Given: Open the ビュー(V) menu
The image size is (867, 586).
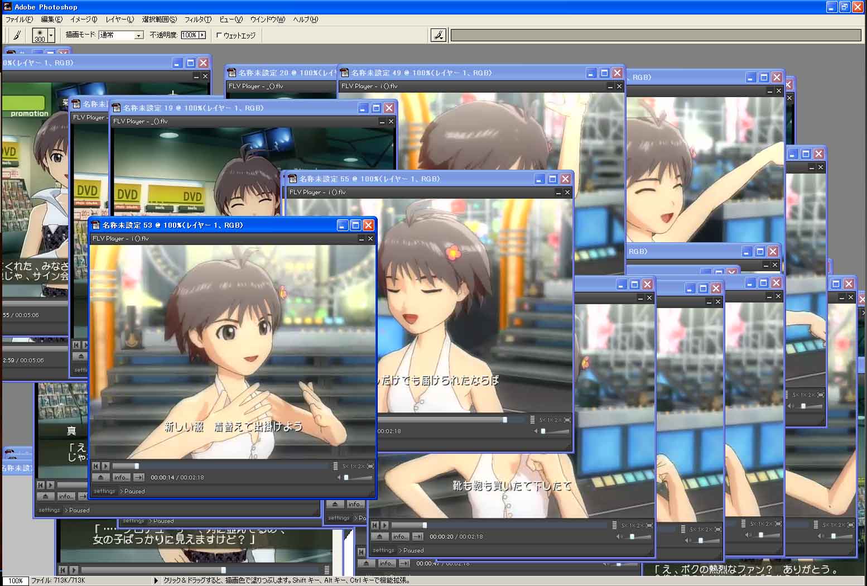Looking at the screenshot, I should (231, 20).
